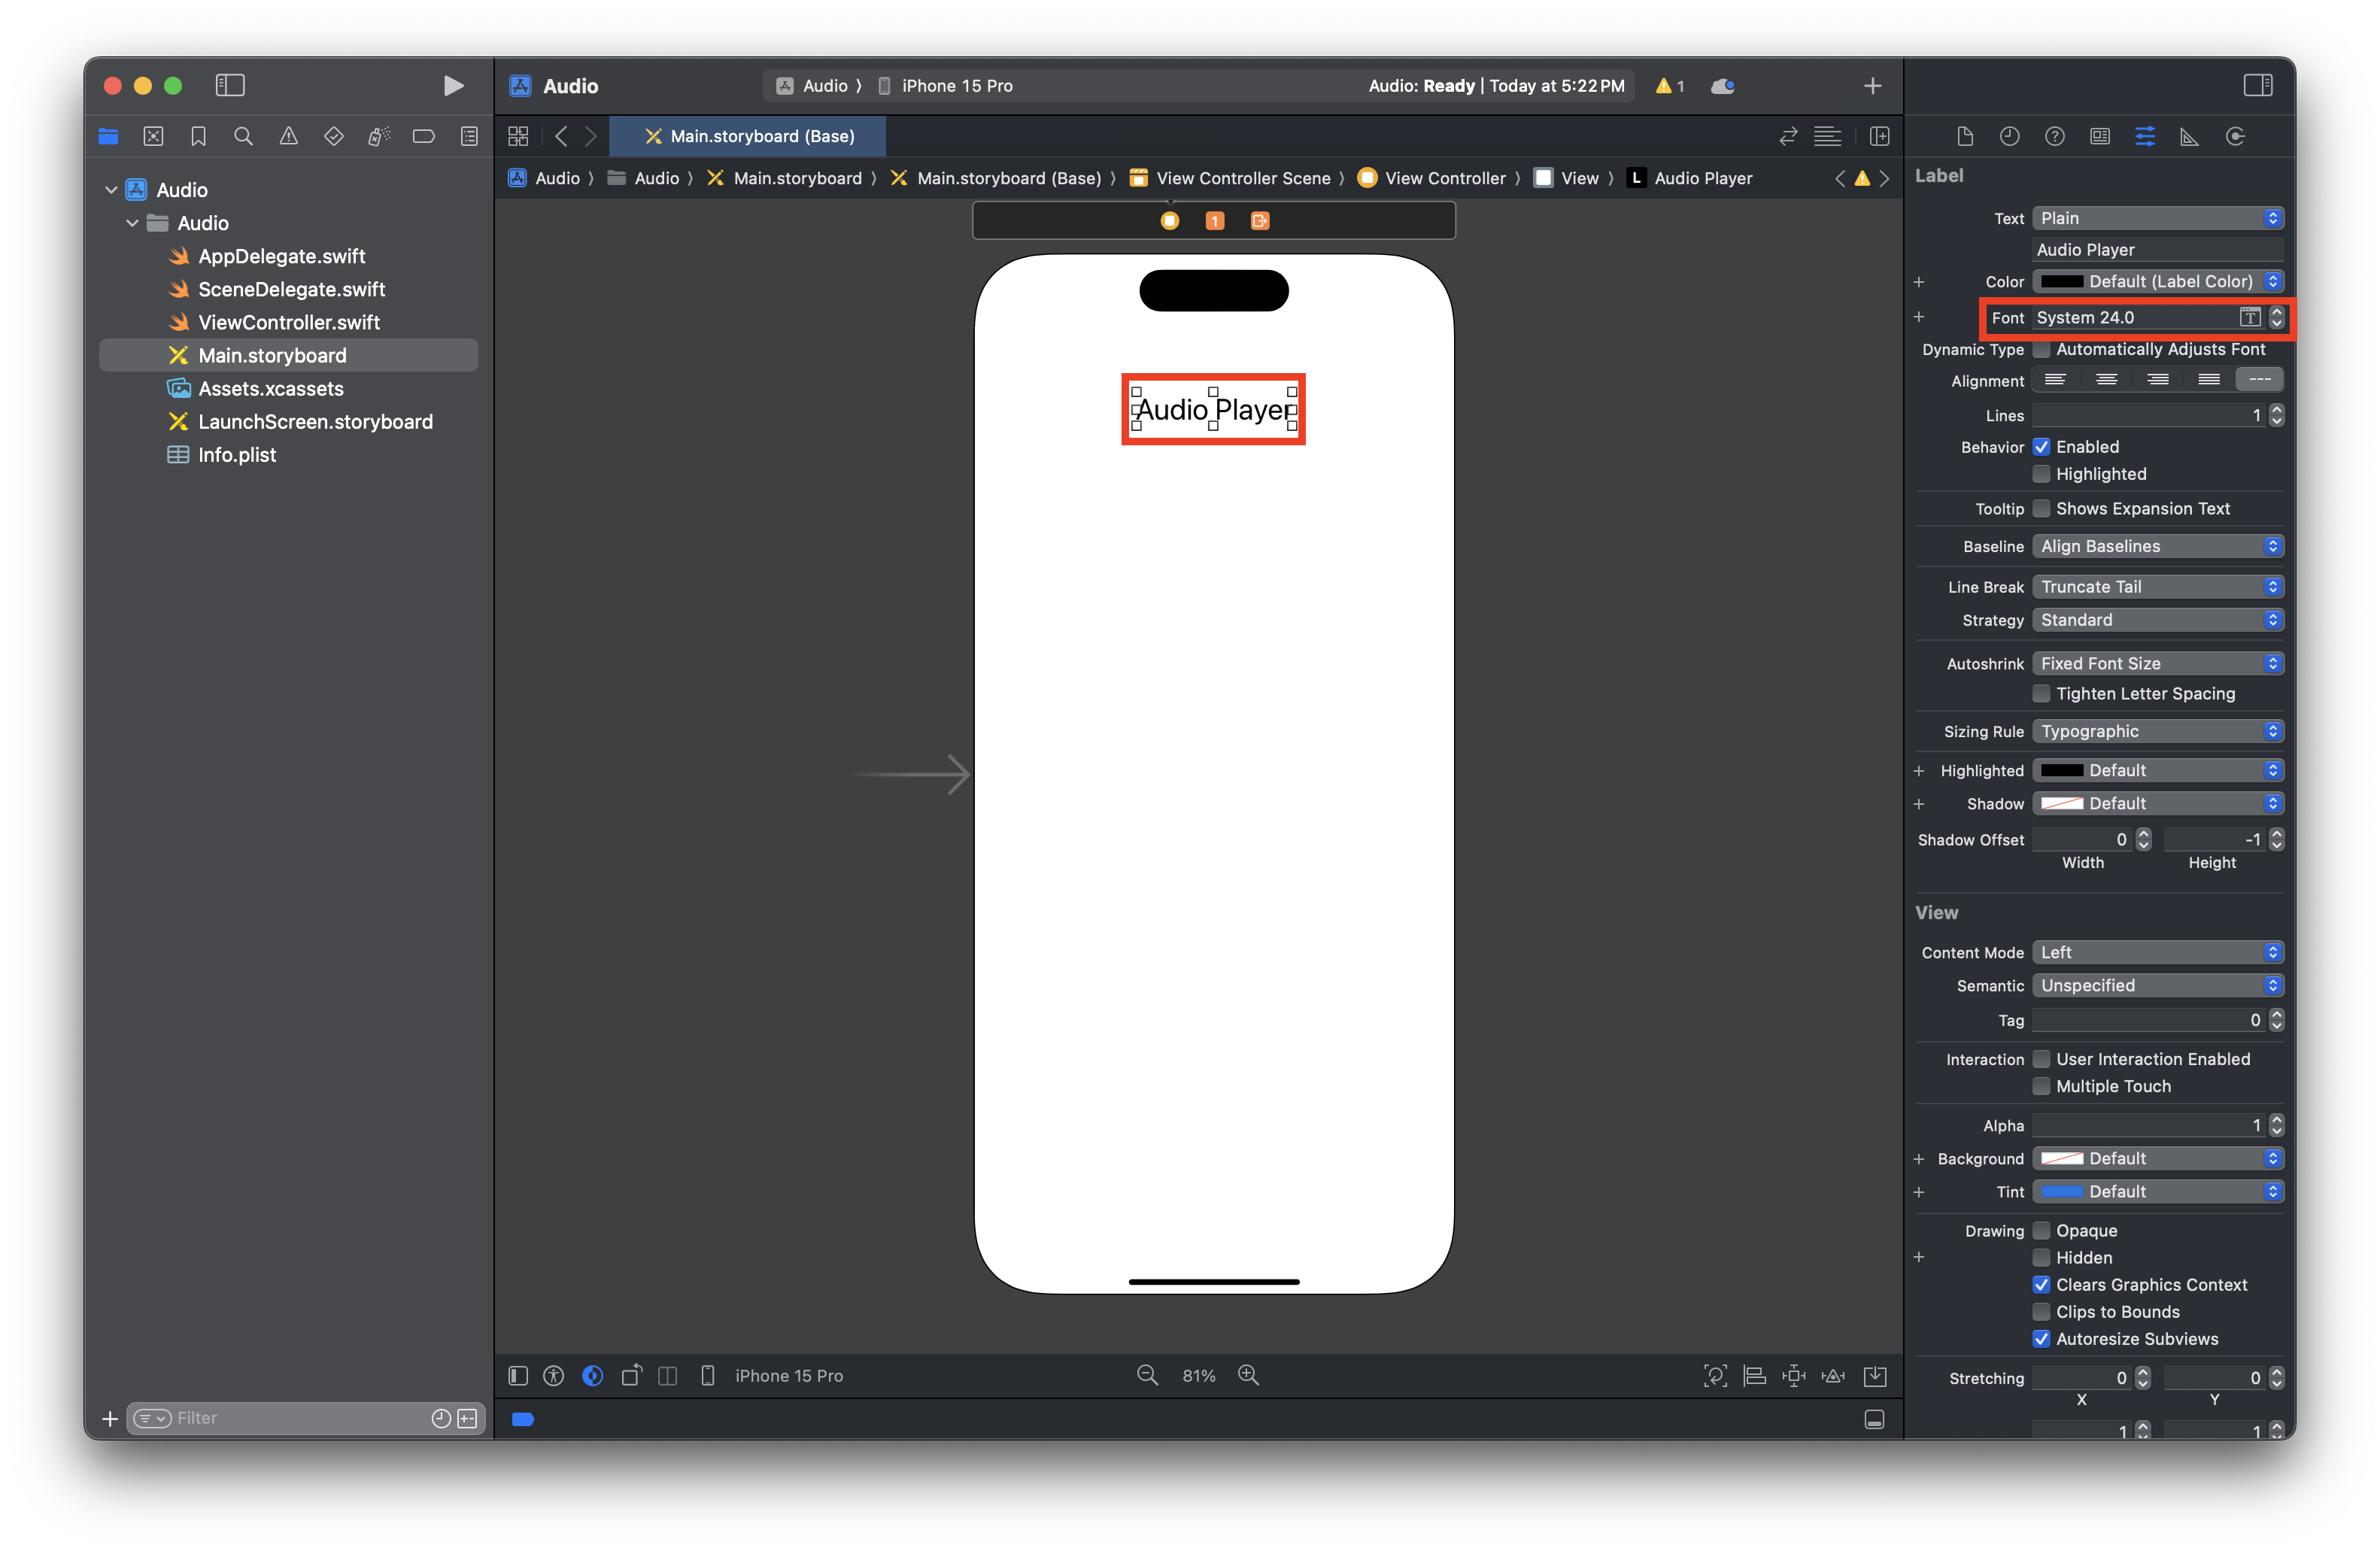The image size is (2380, 1551).
Task: Open the Autoshrink Fixed Font Size dropdown
Action: pyautogui.click(x=2157, y=663)
